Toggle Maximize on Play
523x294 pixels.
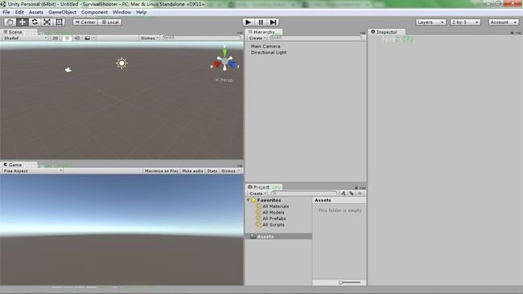pos(162,171)
